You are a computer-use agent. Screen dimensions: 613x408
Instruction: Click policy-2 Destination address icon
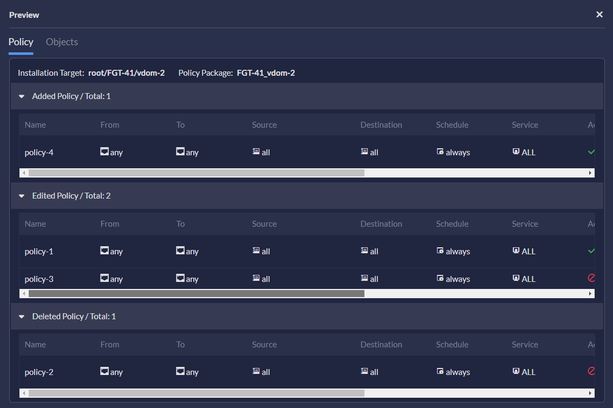364,371
